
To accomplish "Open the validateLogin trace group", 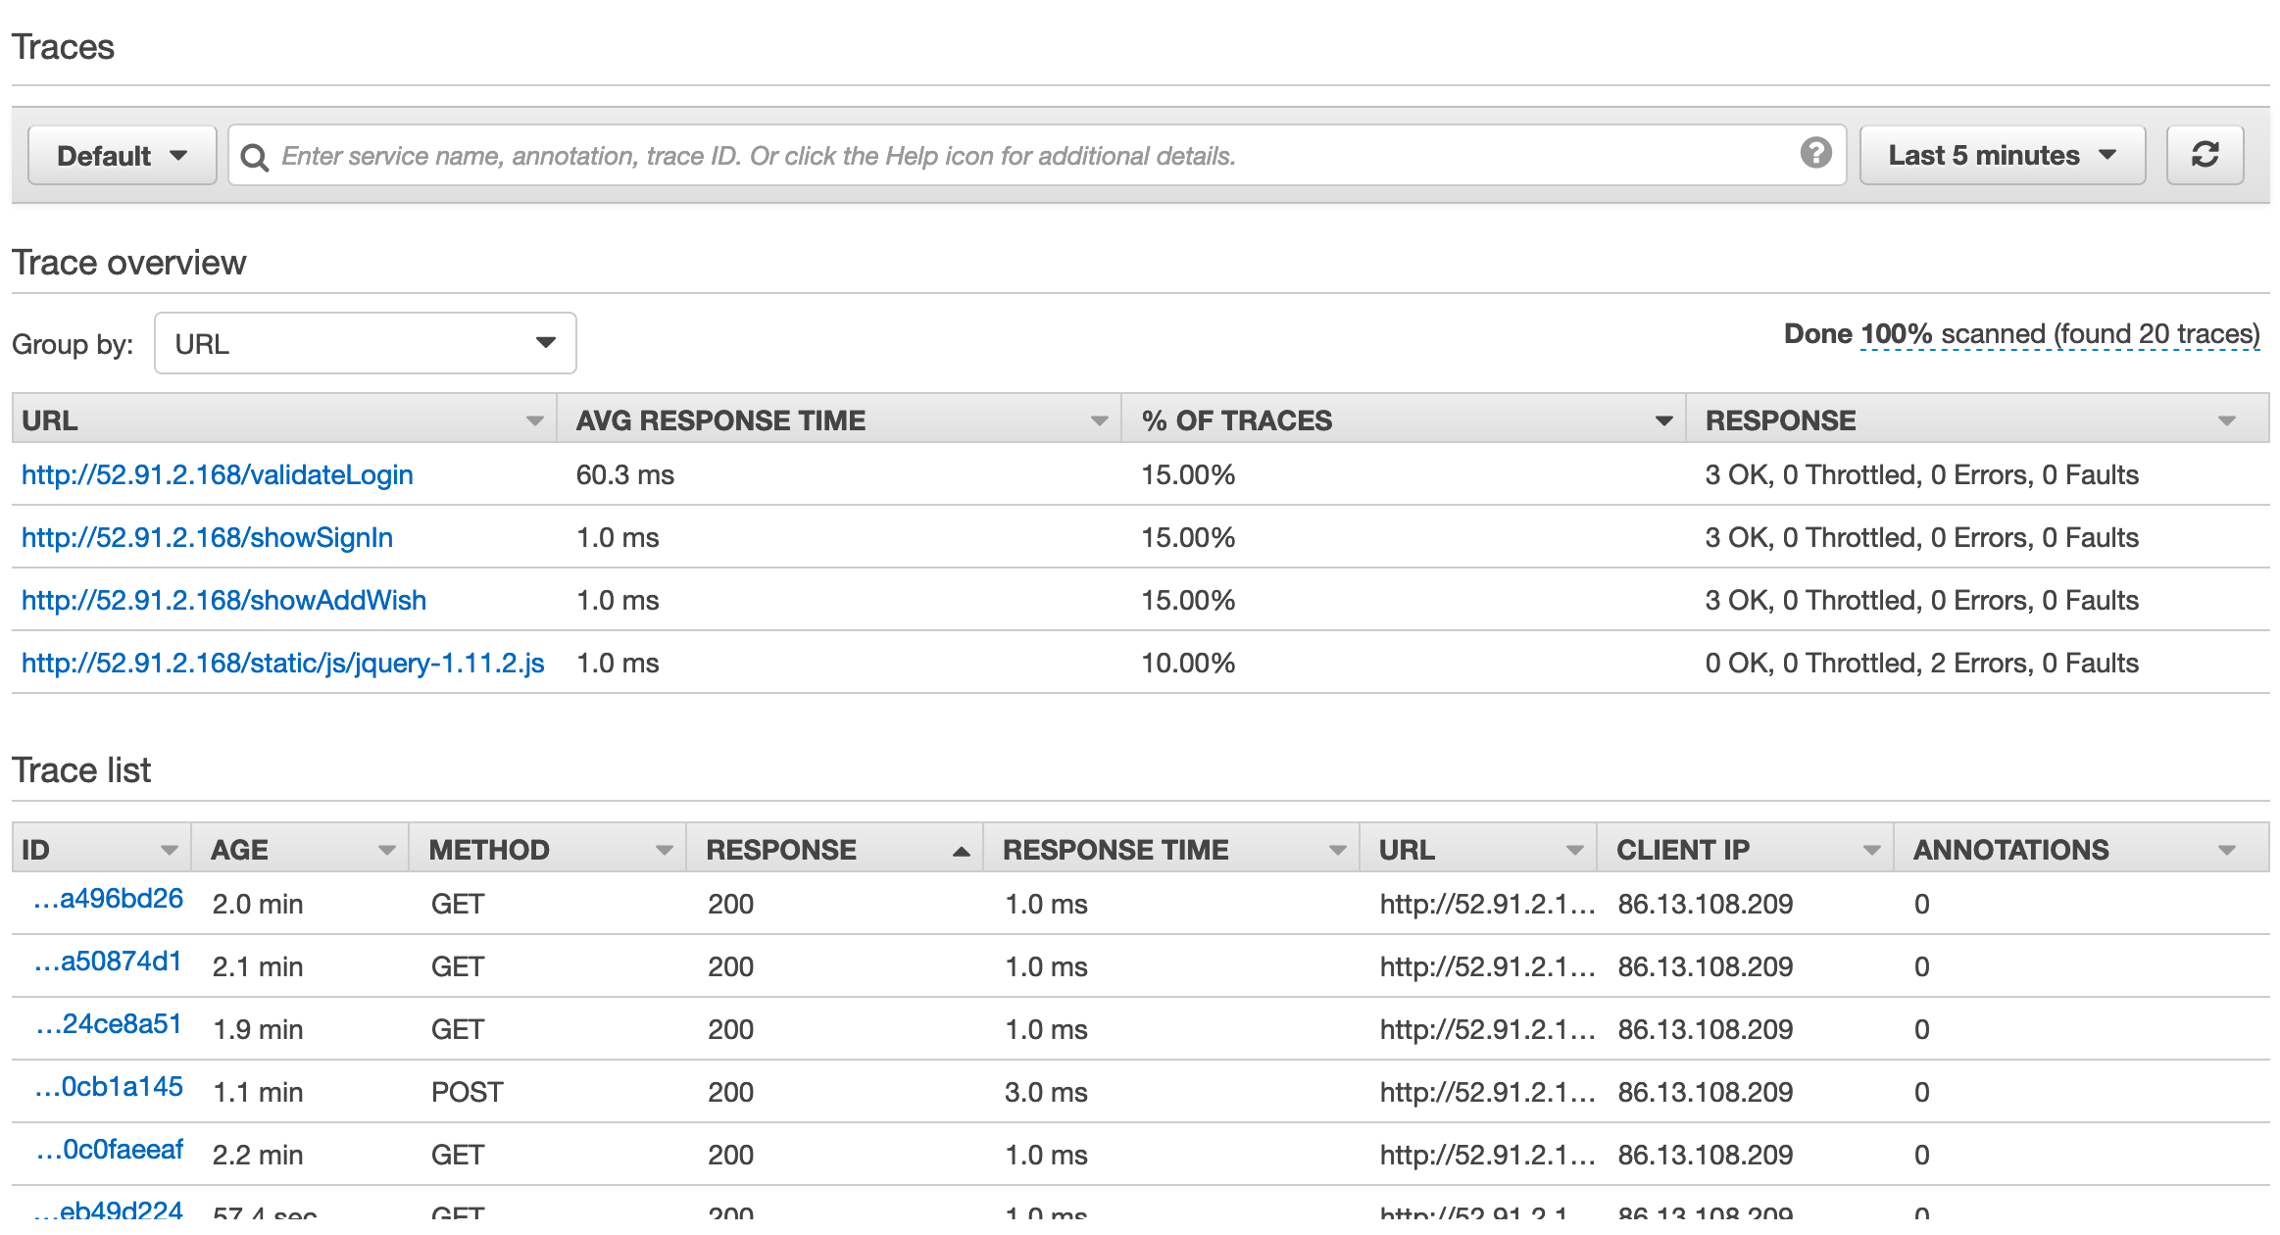I will coord(217,474).
